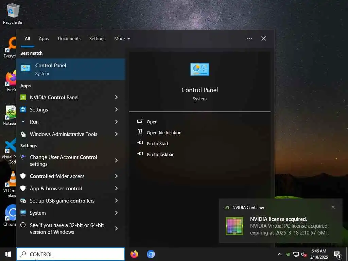Click 'Controlled folder access' result text

tap(57, 176)
